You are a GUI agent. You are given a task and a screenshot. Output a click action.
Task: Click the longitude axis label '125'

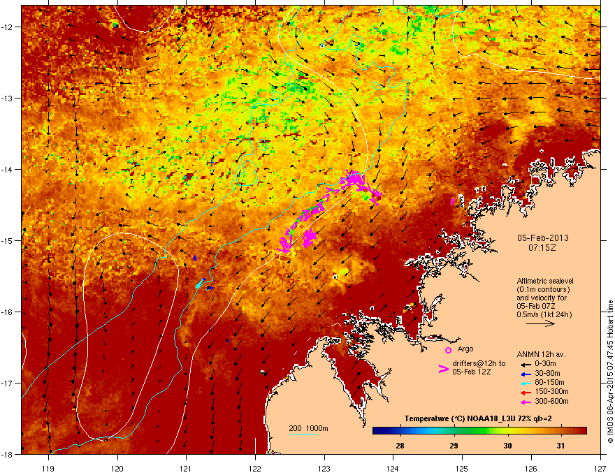click(462, 468)
